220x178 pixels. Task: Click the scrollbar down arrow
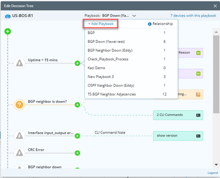(x=216, y=165)
